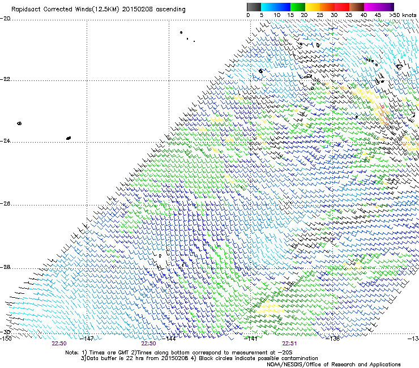
Task: Click the brown 35-40 knots legend segment
Action: [357, 7]
